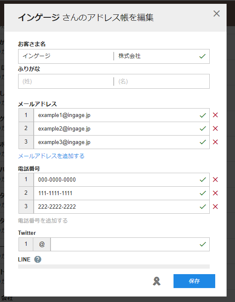The height and width of the screenshot is (302, 235).
Task: Delete phone number 111-1111-1111
Action: pyautogui.click(x=216, y=193)
